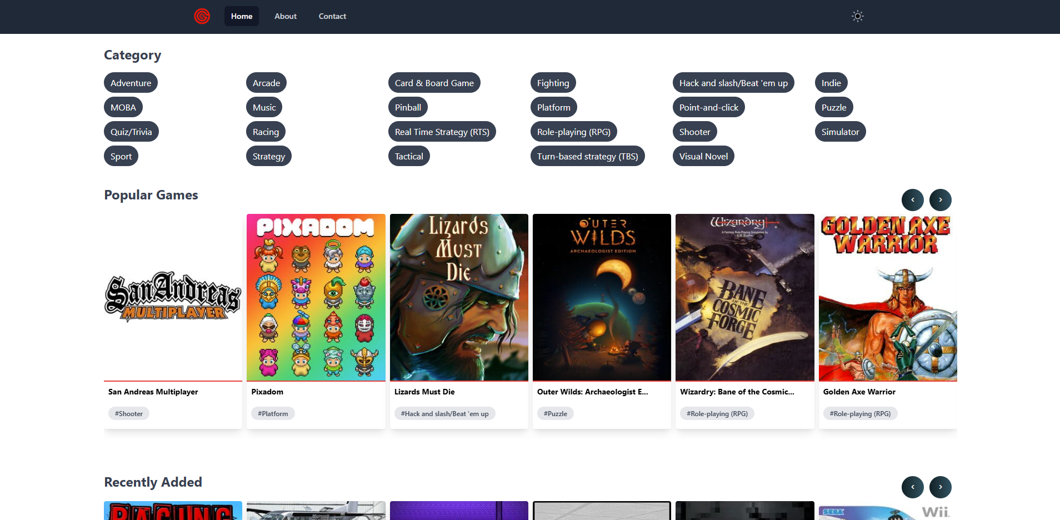The width and height of the screenshot is (1060, 520).
Task: Click the red spiral site logo
Action: [202, 16]
